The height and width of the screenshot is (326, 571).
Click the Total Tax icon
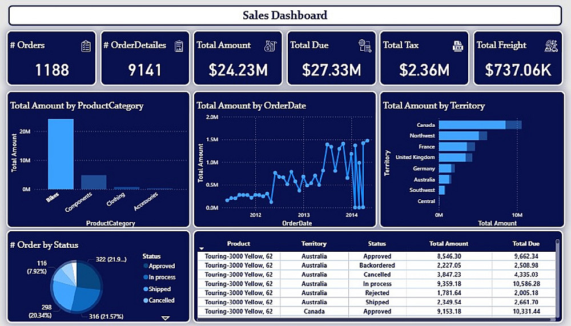tap(457, 46)
